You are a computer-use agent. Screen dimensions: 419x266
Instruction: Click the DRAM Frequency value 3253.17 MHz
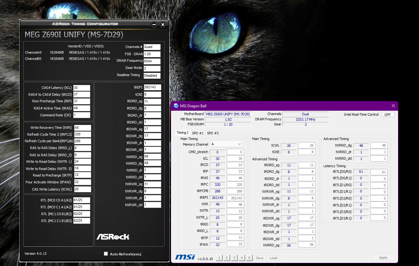305,119
